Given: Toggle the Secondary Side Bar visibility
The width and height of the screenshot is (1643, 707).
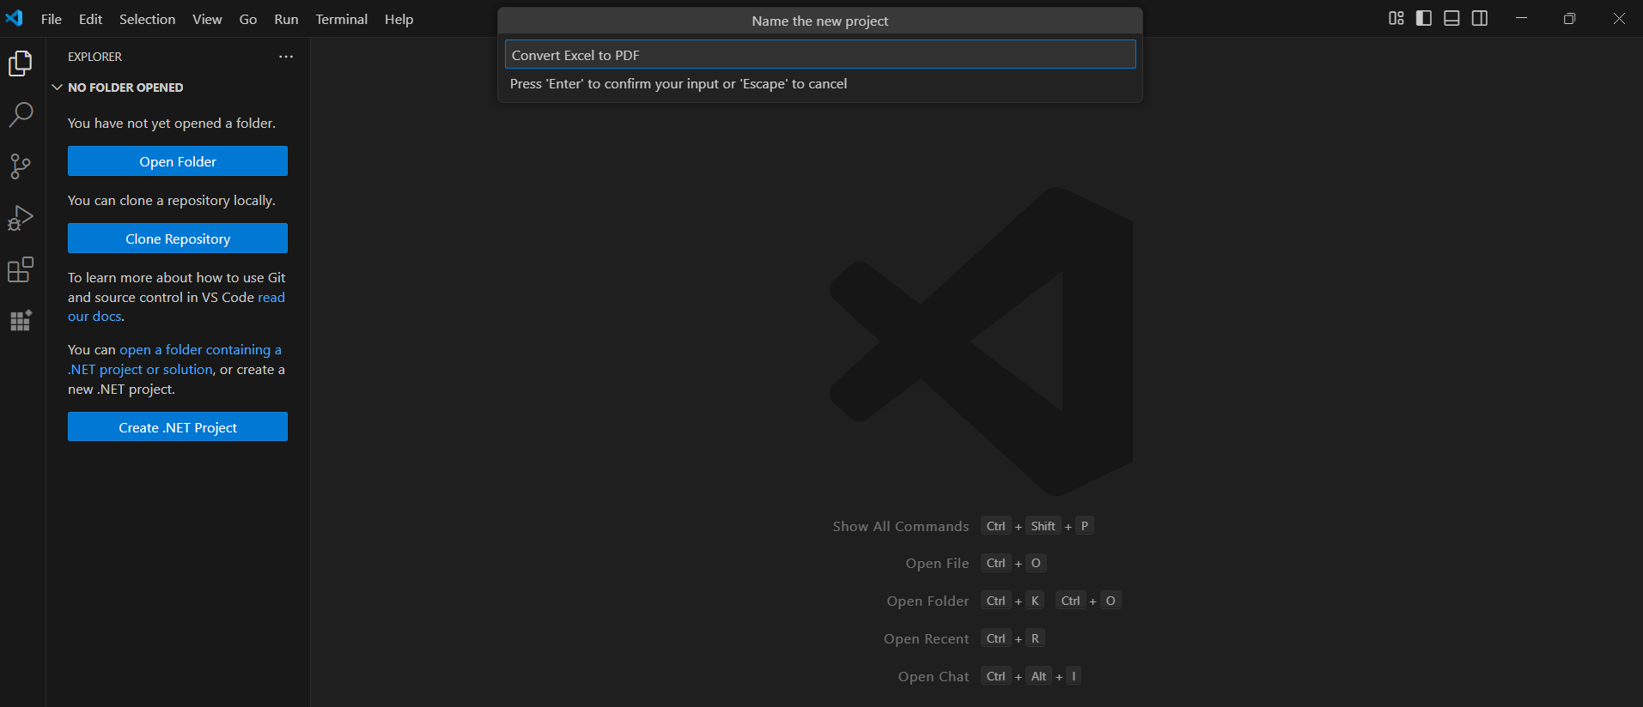Looking at the screenshot, I should click(1480, 19).
